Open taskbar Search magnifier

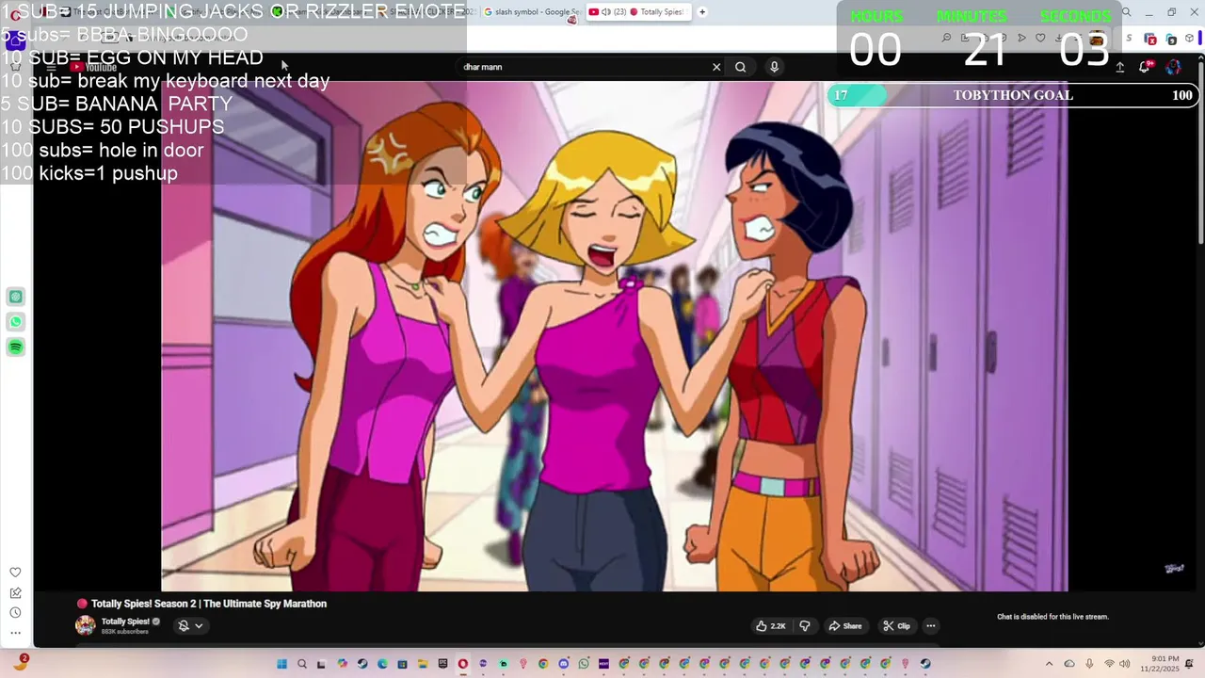pyautogui.click(x=302, y=664)
